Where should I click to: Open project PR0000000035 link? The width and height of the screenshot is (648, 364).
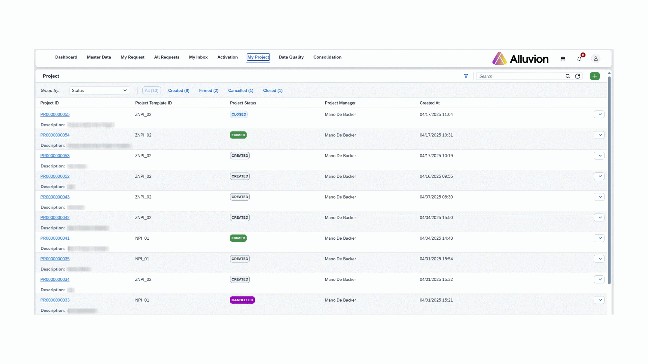point(55,259)
